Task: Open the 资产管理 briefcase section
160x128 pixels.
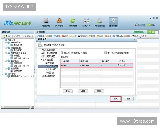Action: (59, 22)
